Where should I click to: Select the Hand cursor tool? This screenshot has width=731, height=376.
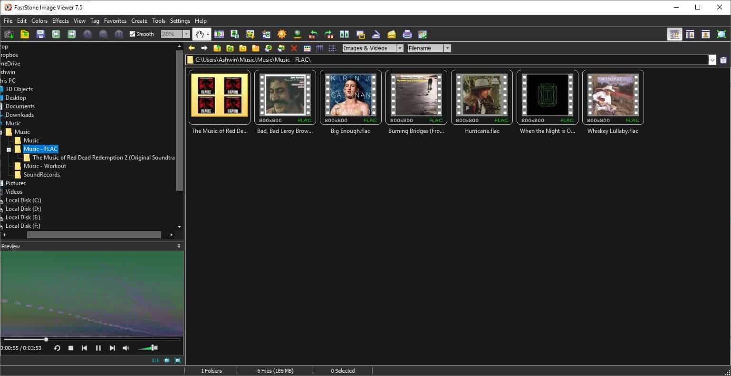click(x=199, y=34)
